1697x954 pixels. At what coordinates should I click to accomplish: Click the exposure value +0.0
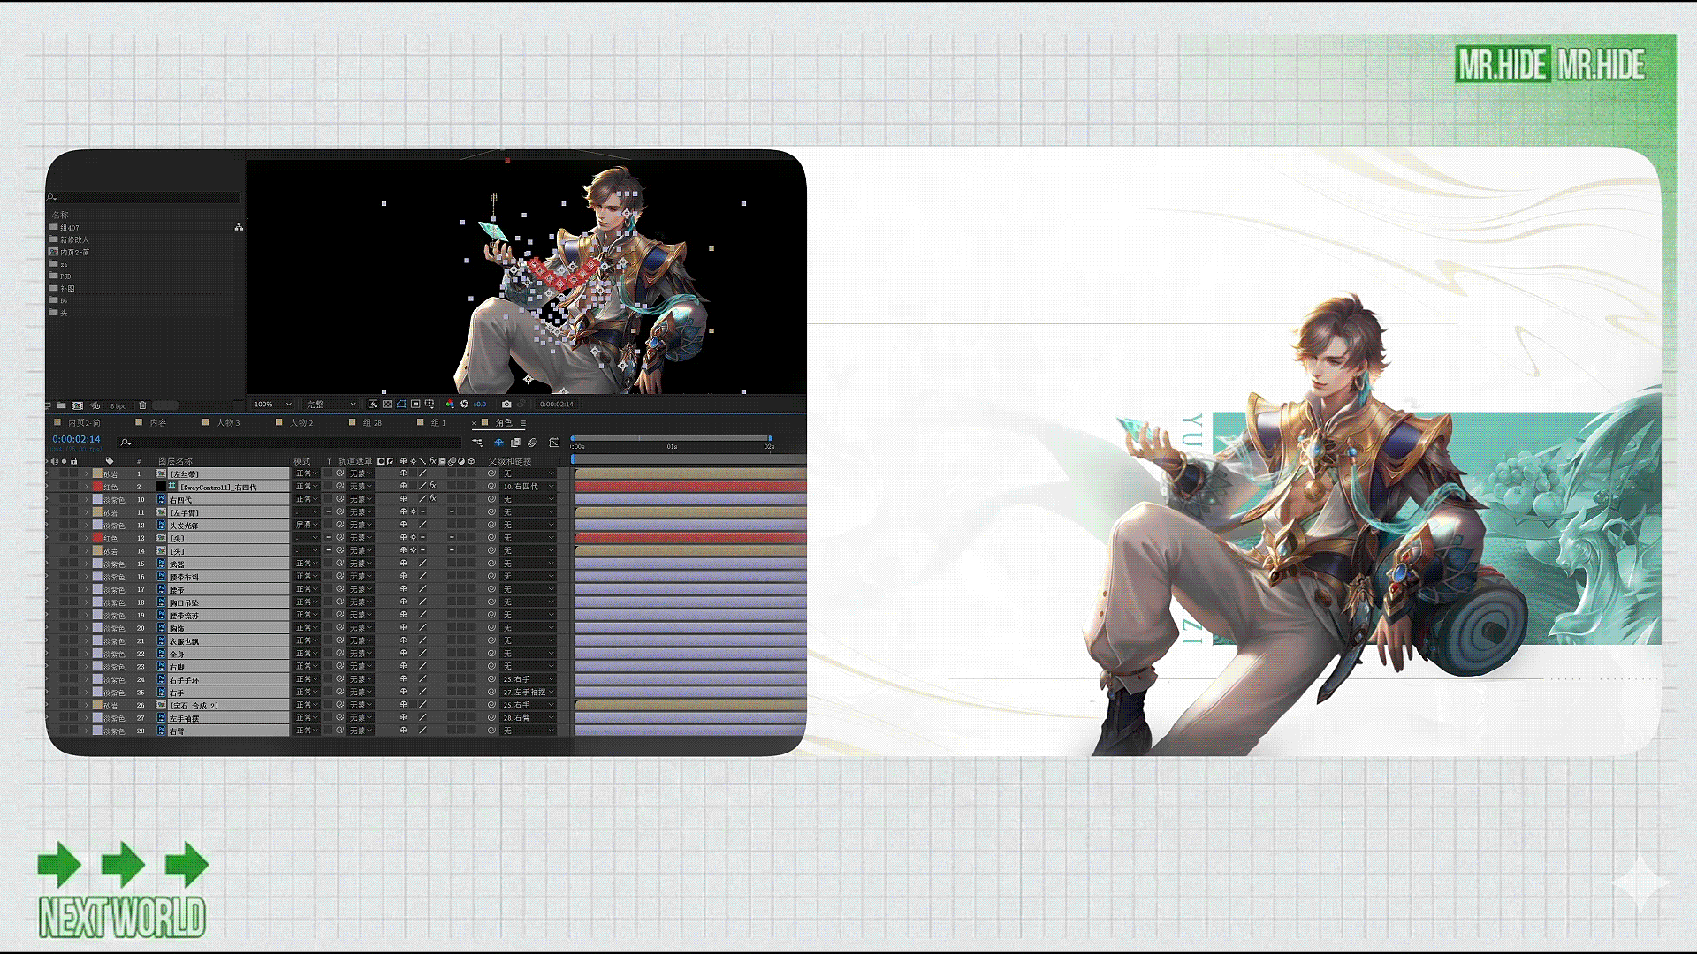[x=479, y=404]
